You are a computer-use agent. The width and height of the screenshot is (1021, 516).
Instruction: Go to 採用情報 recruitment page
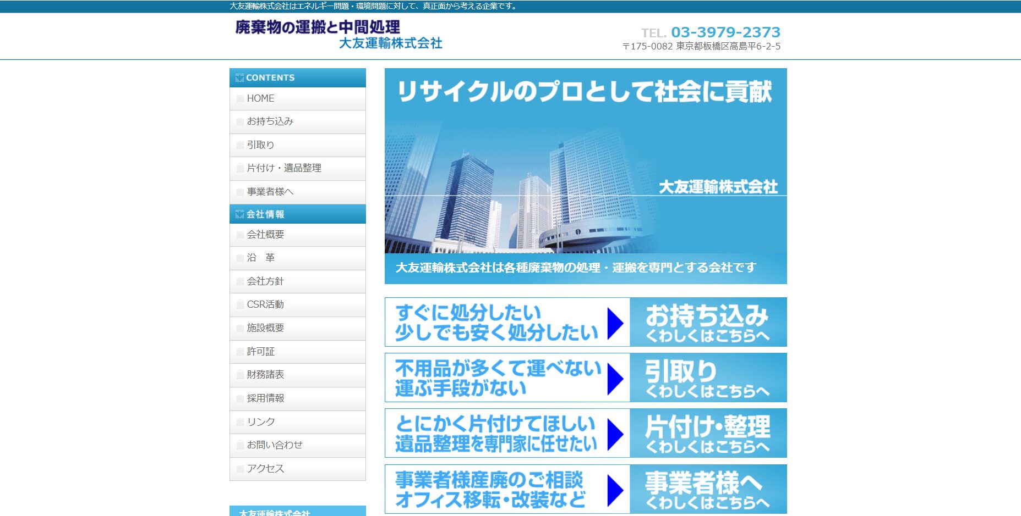(265, 398)
